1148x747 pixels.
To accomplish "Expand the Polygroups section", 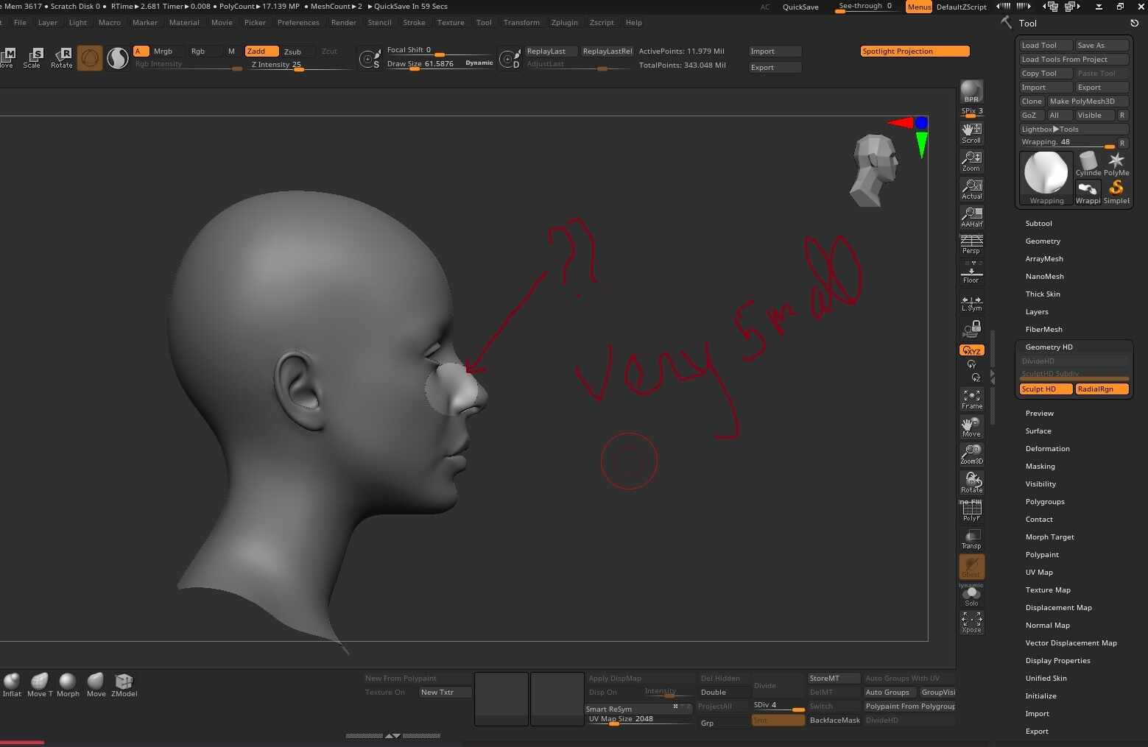I will [x=1044, y=502].
